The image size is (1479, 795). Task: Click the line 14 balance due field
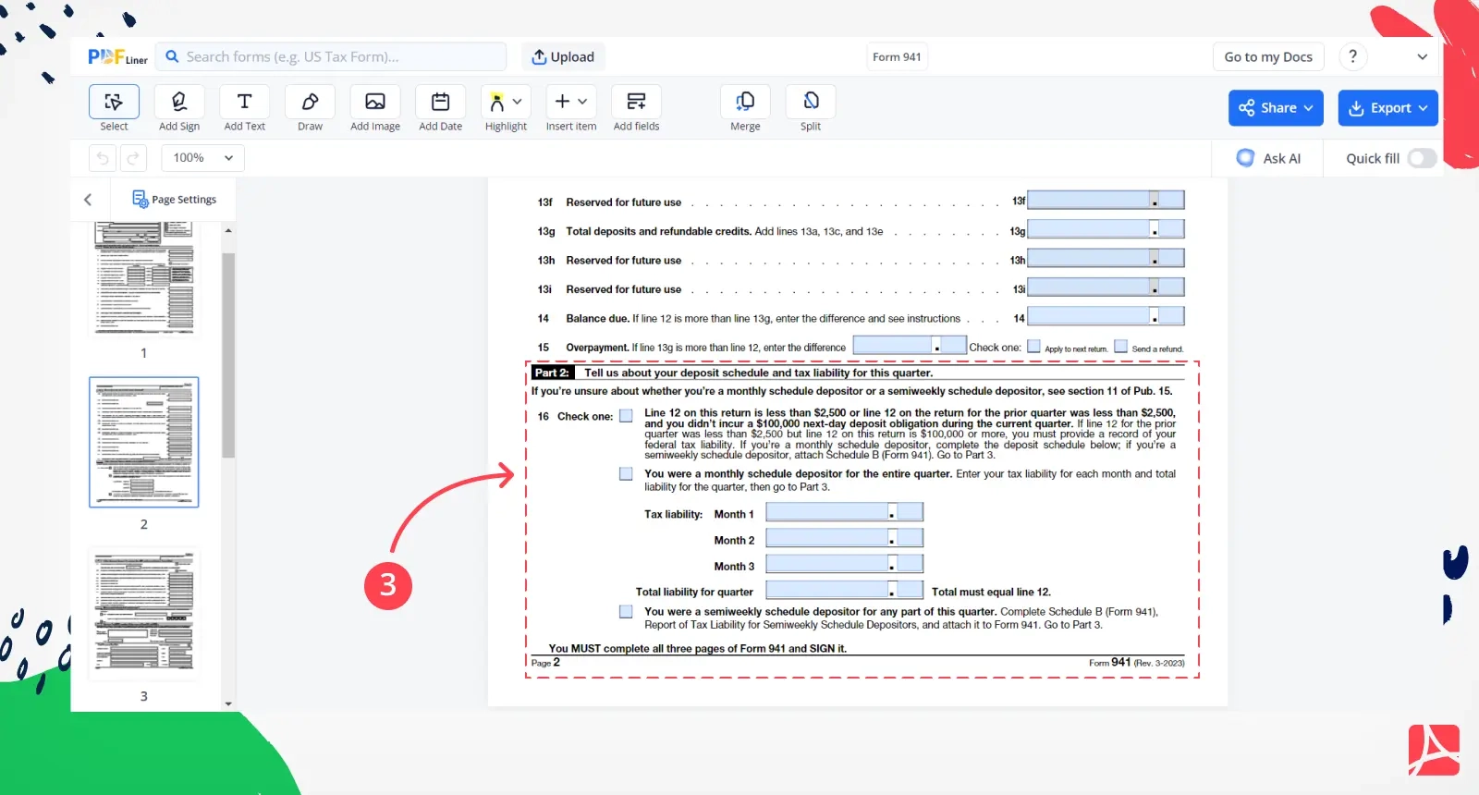(1088, 316)
